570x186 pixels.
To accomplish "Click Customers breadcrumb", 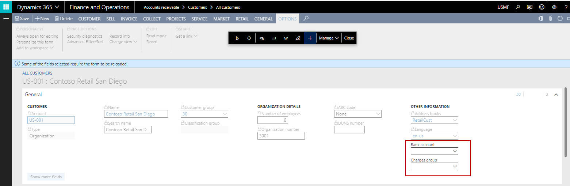I will tap(198, 7).
